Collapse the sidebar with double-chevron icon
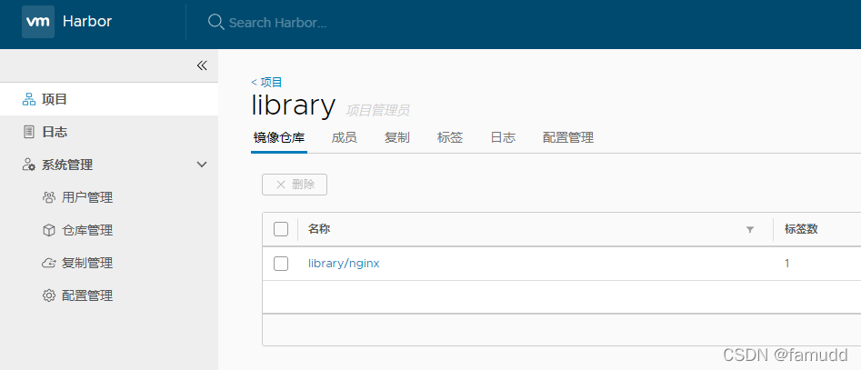The image size is (861, 370). click(x=202, y=65)
